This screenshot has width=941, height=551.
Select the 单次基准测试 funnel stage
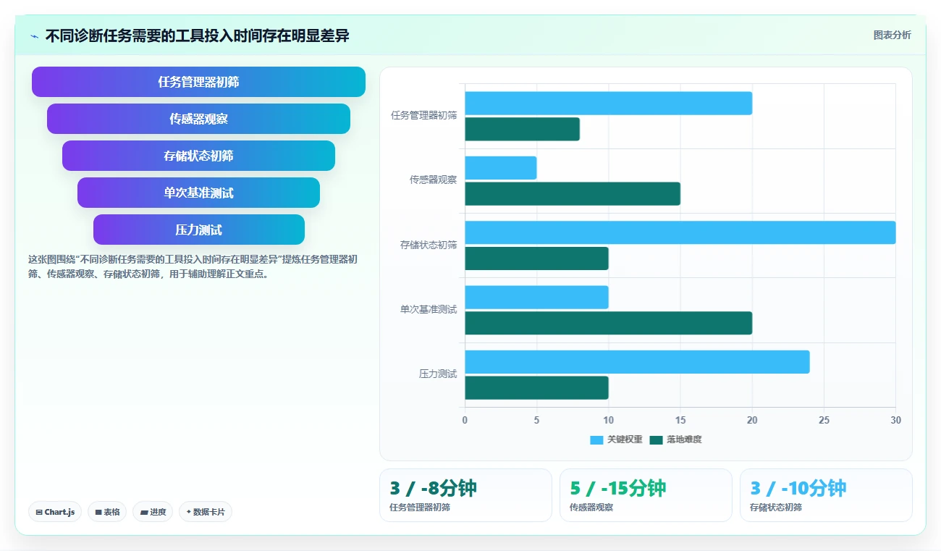[198, 193]
